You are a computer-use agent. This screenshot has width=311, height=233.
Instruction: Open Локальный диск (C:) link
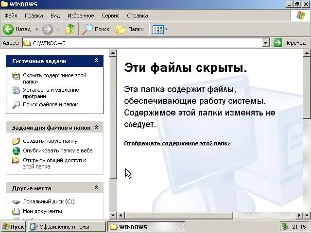pos(49,201)
